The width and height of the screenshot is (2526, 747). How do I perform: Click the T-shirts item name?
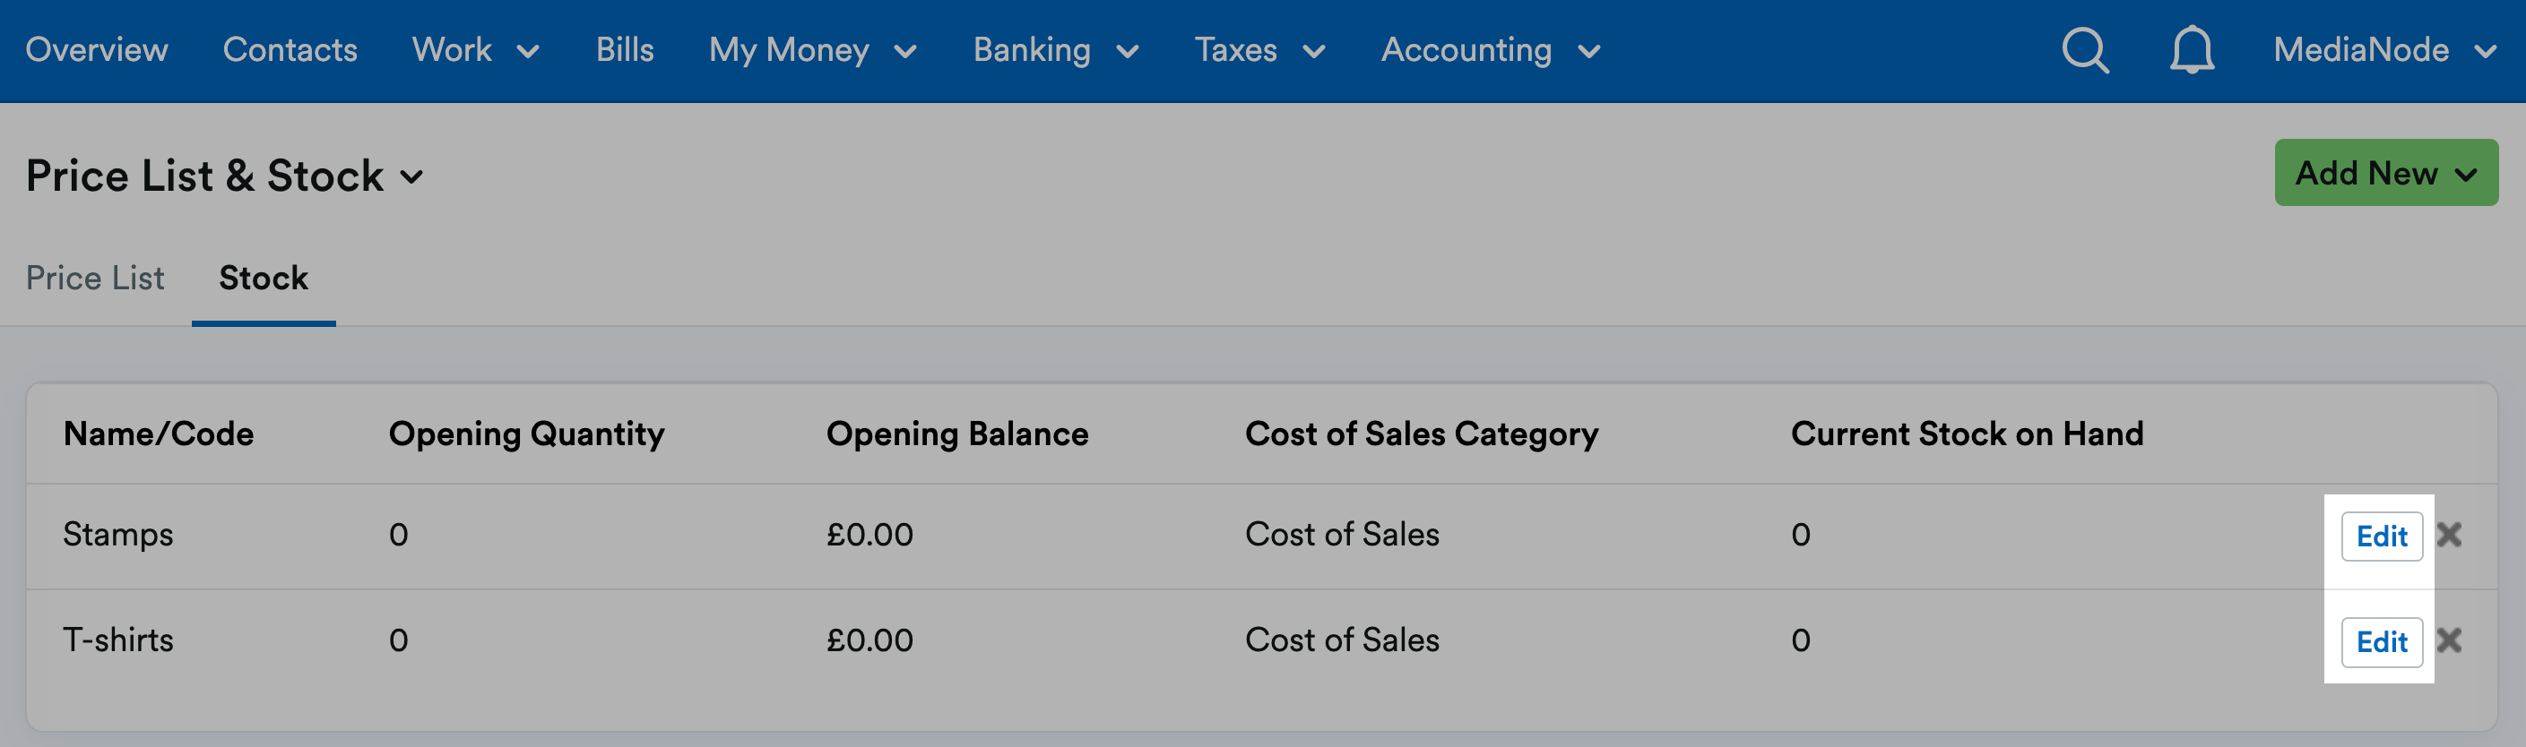117,640
